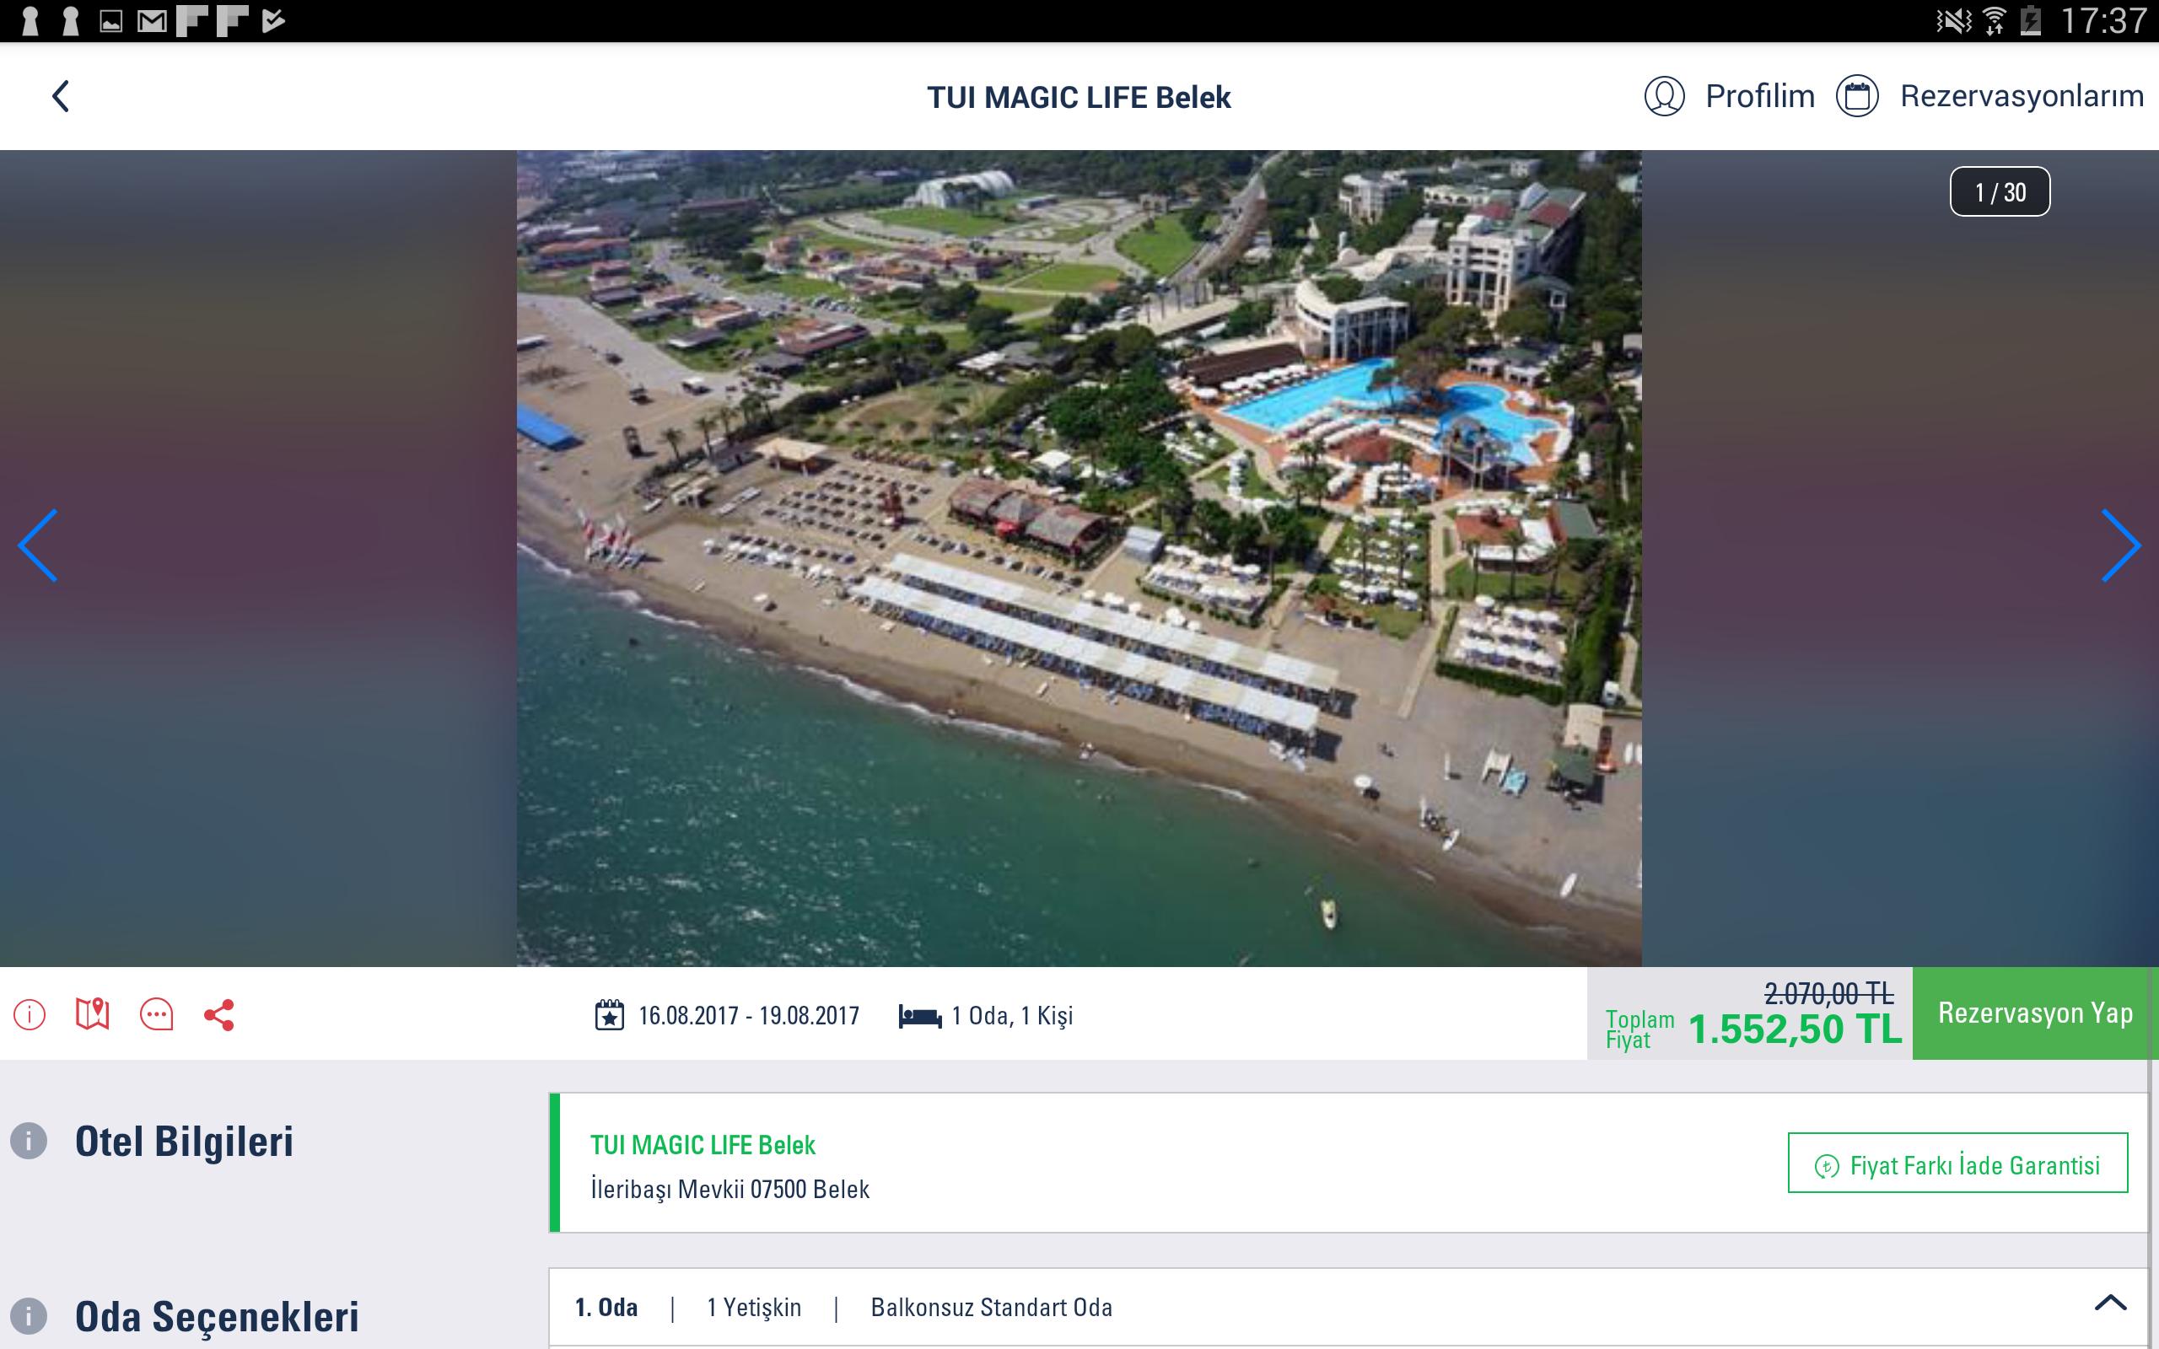Tap the aerial hotel beach photo
Viewport: 2159px width, 1349px height.
pyautogui.click(x=1079, y=558)
